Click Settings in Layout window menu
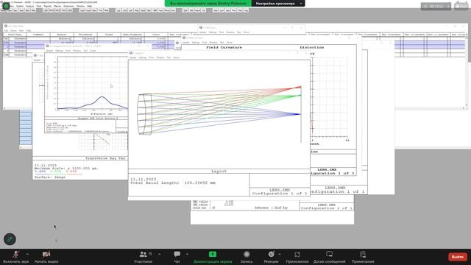Image resolution: width=471 pixels, height=265 pixels. coord(143,57)
